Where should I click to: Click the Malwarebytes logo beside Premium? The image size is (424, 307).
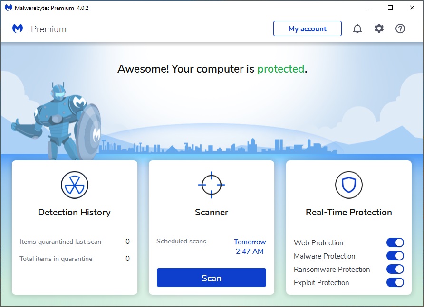point(18,28)
